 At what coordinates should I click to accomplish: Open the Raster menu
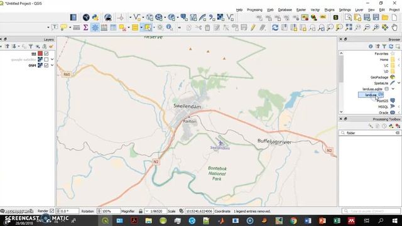tap(301, 10)
